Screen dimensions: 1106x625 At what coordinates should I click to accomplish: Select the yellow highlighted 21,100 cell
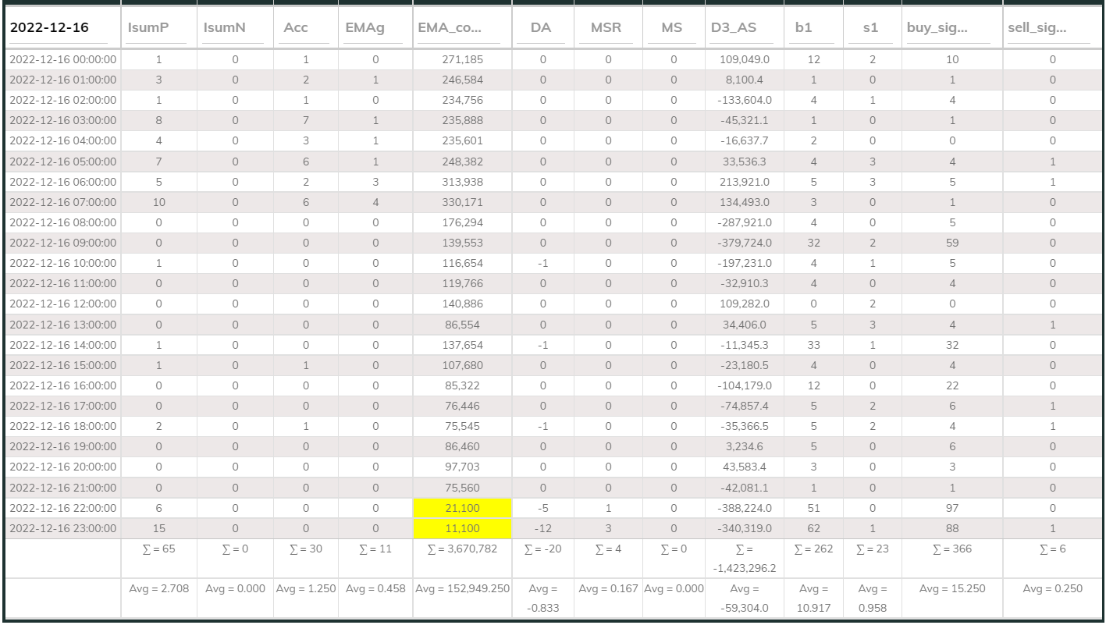coord(464,508)
